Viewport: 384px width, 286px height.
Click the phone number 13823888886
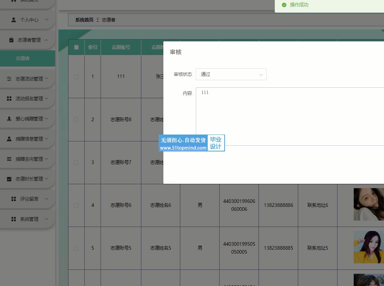pyautogui.click(x=278, y=205)
